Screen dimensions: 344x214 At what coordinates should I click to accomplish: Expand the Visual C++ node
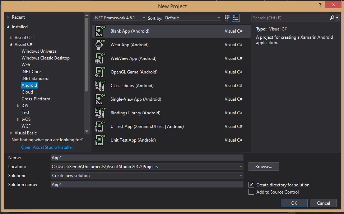click(11, 38)
